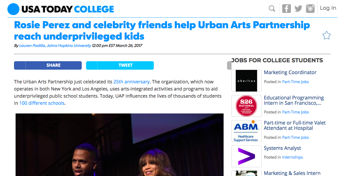The height and width of the screenshot is (176, 340).
Task: Share the article on Facebook
Action: coord(48,65)
